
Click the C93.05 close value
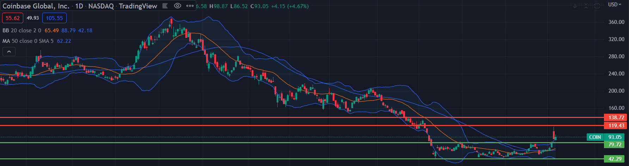tap(259, 6)
